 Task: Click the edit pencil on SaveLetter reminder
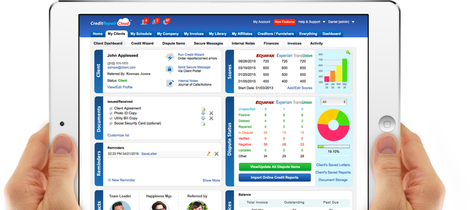(x=209, y=154)
